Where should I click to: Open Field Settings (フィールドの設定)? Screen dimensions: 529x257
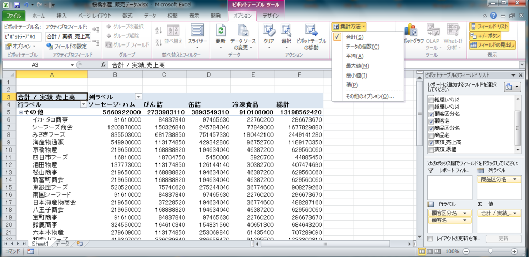tap(66, 46)
